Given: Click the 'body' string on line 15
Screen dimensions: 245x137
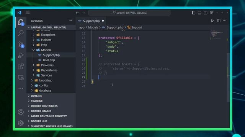Looking at the screenshot, I should click(x=111, y=46).
